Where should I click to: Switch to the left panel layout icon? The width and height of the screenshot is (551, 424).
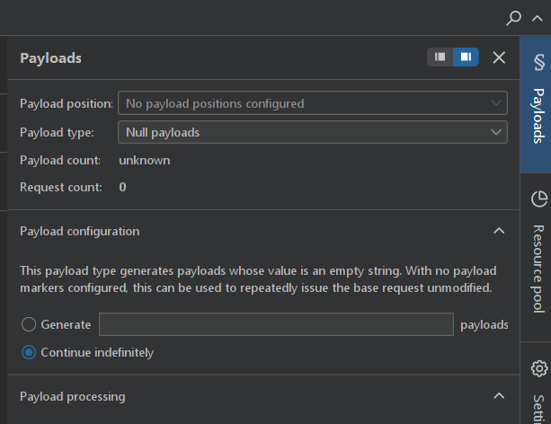[x=440, y=57]
